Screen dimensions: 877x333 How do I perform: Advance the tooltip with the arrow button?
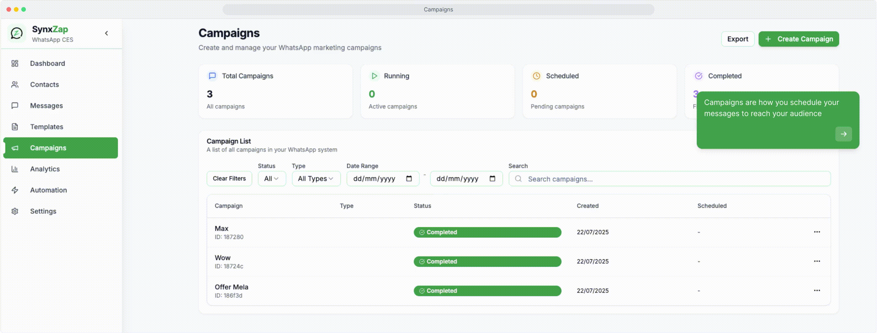(843, 134)
